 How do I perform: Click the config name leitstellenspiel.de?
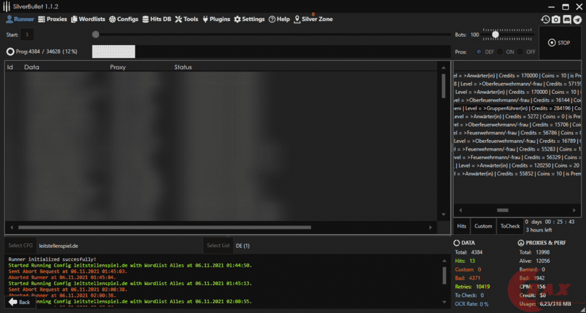pyautogui.click(x=59, y=246)
